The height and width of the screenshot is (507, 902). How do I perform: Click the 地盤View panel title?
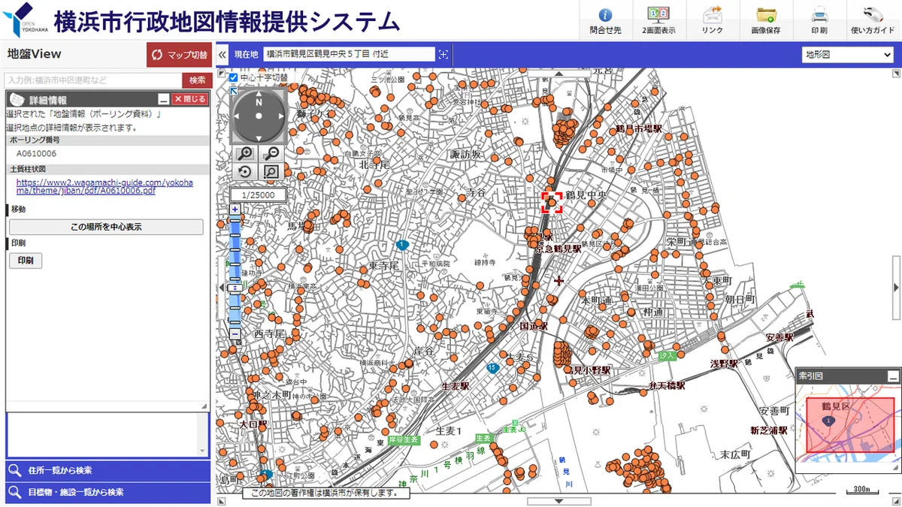coord(34,54)
